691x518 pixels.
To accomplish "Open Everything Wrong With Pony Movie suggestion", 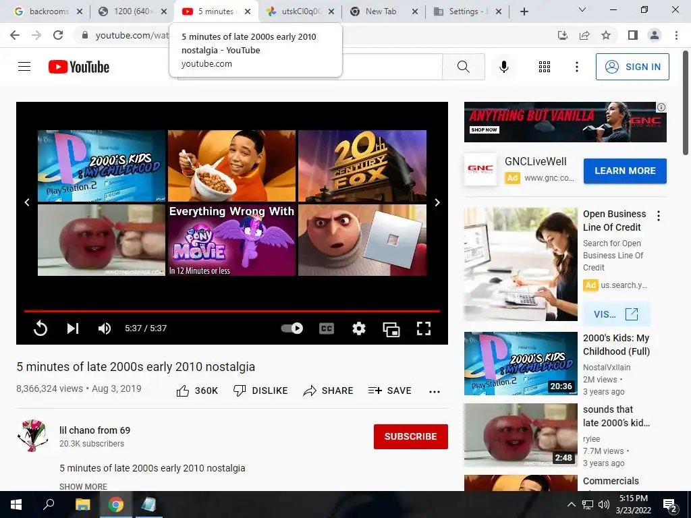I will click(x=232, y=240).
